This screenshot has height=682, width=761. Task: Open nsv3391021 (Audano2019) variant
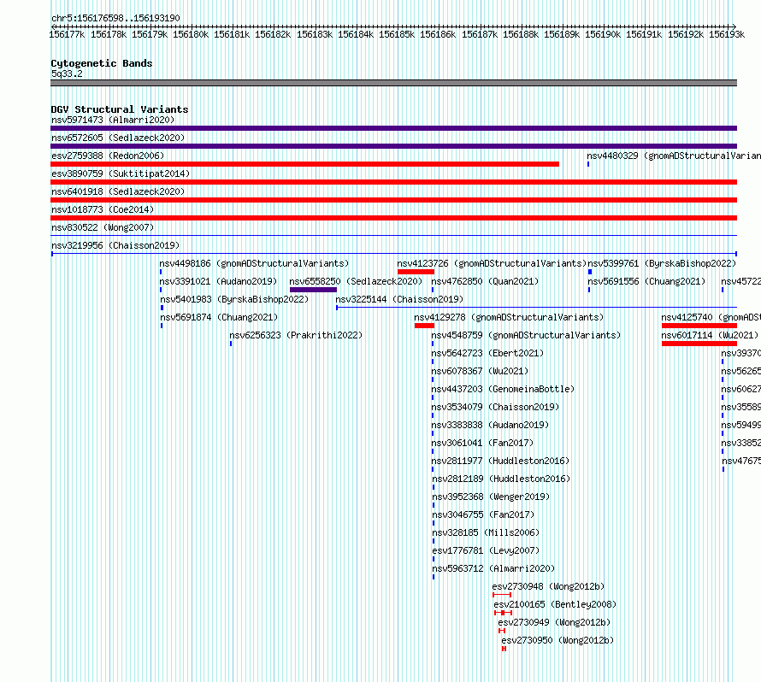[x=218, y=281]
